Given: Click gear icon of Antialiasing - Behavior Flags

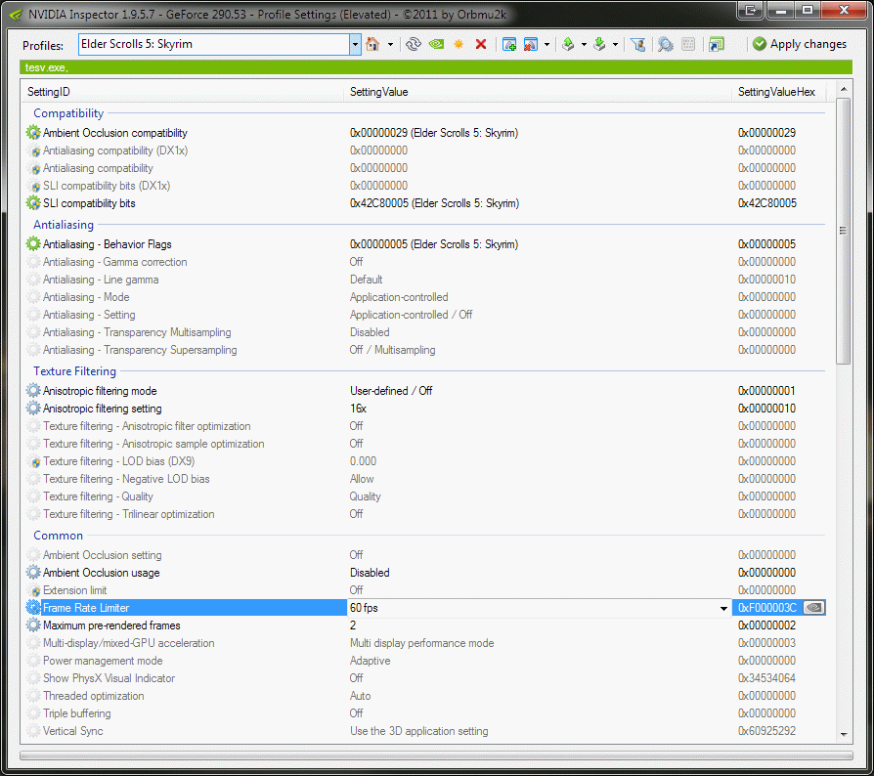Looking at the screenshot, I should click(33, 243).
